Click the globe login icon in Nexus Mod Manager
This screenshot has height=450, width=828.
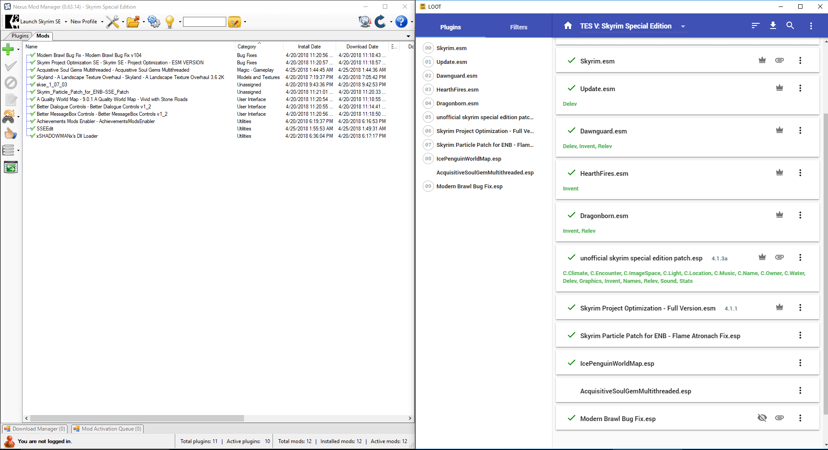[x=365, y=22]
